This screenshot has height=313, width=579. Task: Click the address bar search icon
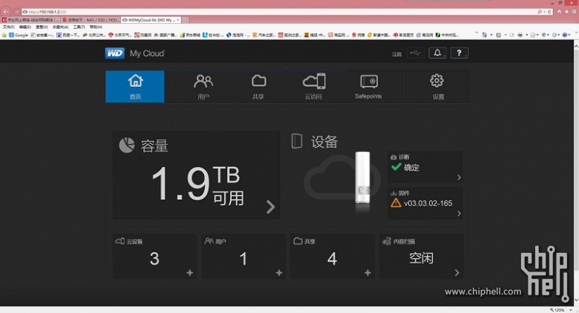(540, 12)
